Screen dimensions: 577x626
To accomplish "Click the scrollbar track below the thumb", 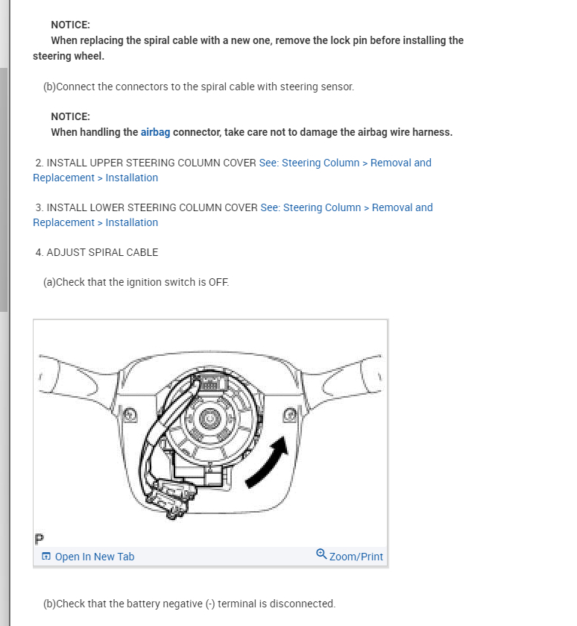I will pos(4,467).
